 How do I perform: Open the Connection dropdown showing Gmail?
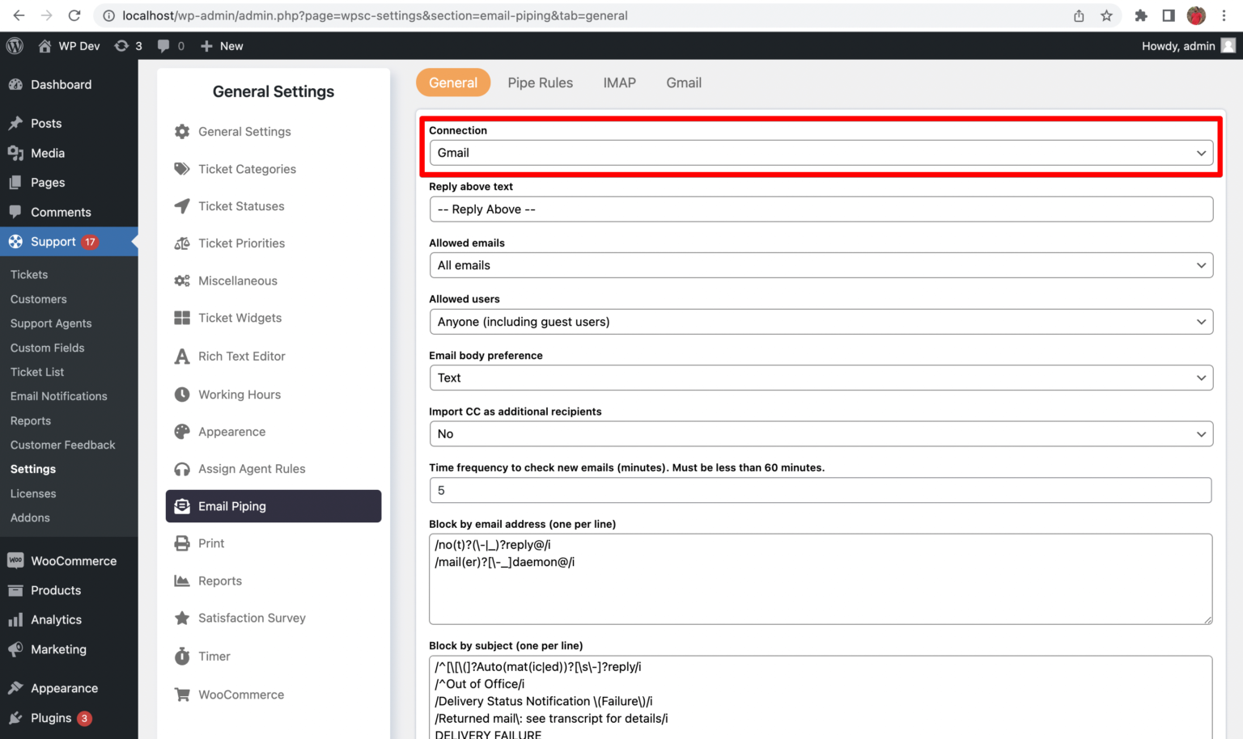coord(820,152)
